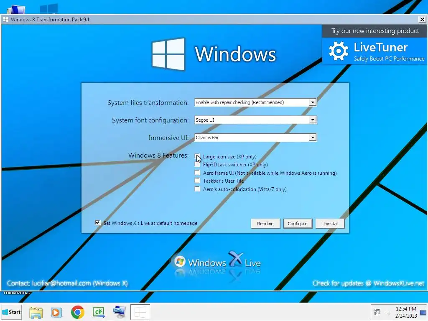Click the network tray icon
This screenshot has width=428, height=321.
coord(377,312)
